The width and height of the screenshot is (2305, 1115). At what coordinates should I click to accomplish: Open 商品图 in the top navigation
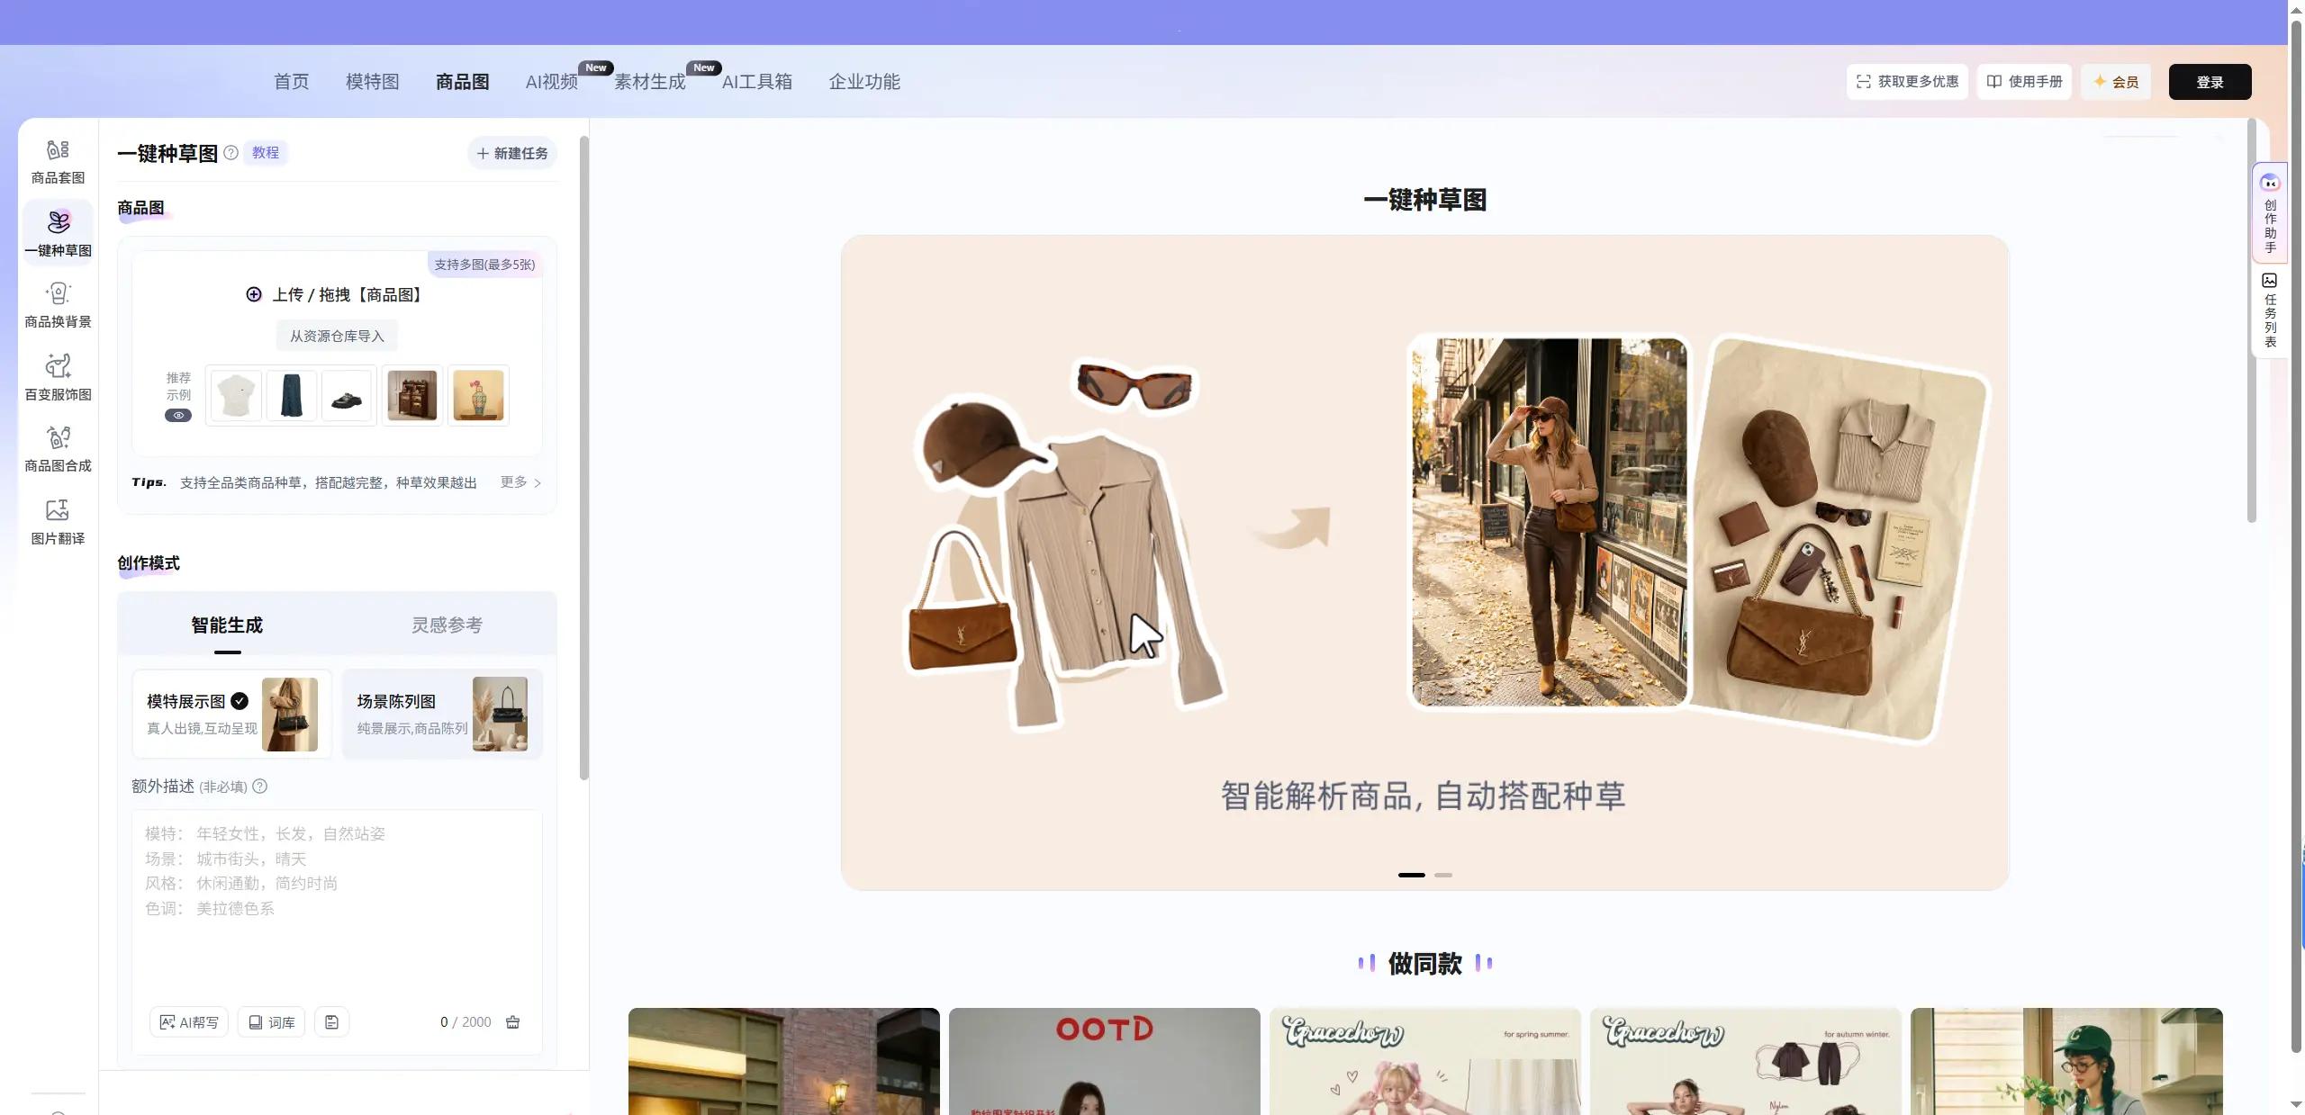click(x=462, y=82)
